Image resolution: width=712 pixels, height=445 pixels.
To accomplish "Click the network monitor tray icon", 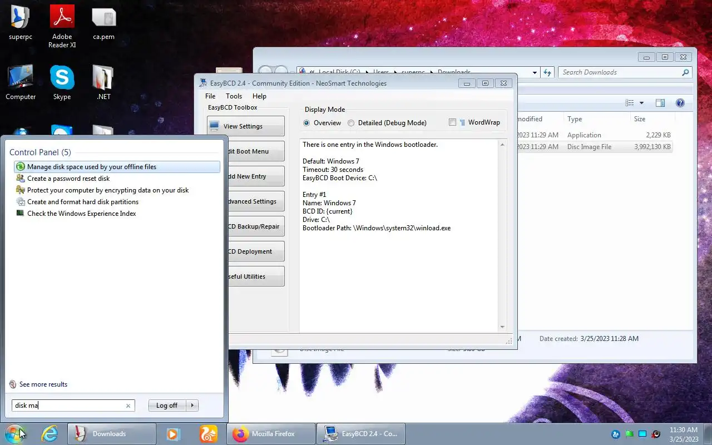I will (x=642, y=434).
